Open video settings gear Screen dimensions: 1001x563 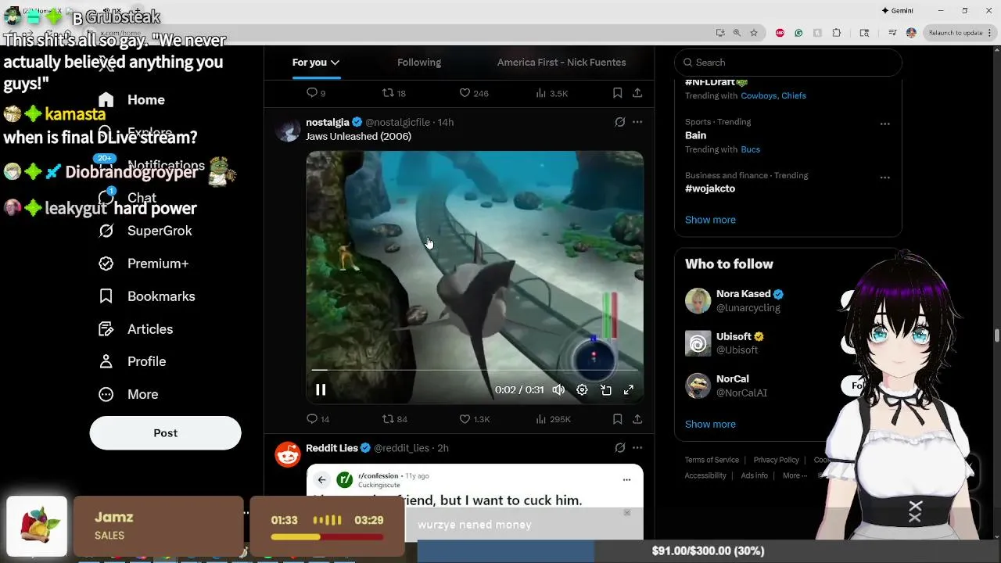582,389
